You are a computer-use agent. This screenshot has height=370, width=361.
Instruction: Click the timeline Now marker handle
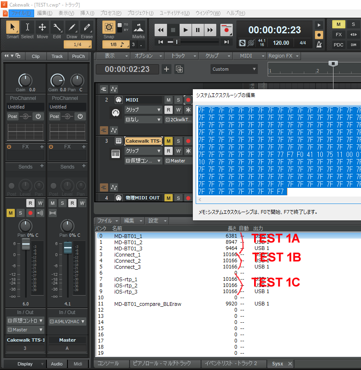pyautogui.click(x=333, y=63)
